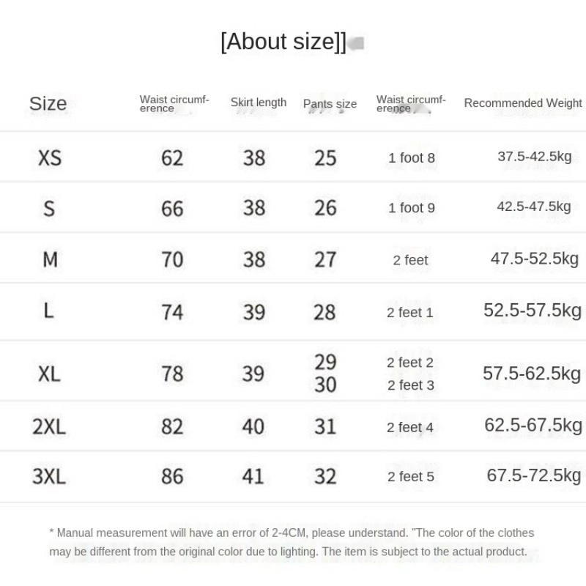586x586 pixels.
Task: Click the manual measurement disclaimer text
Action: coord(292,542)
